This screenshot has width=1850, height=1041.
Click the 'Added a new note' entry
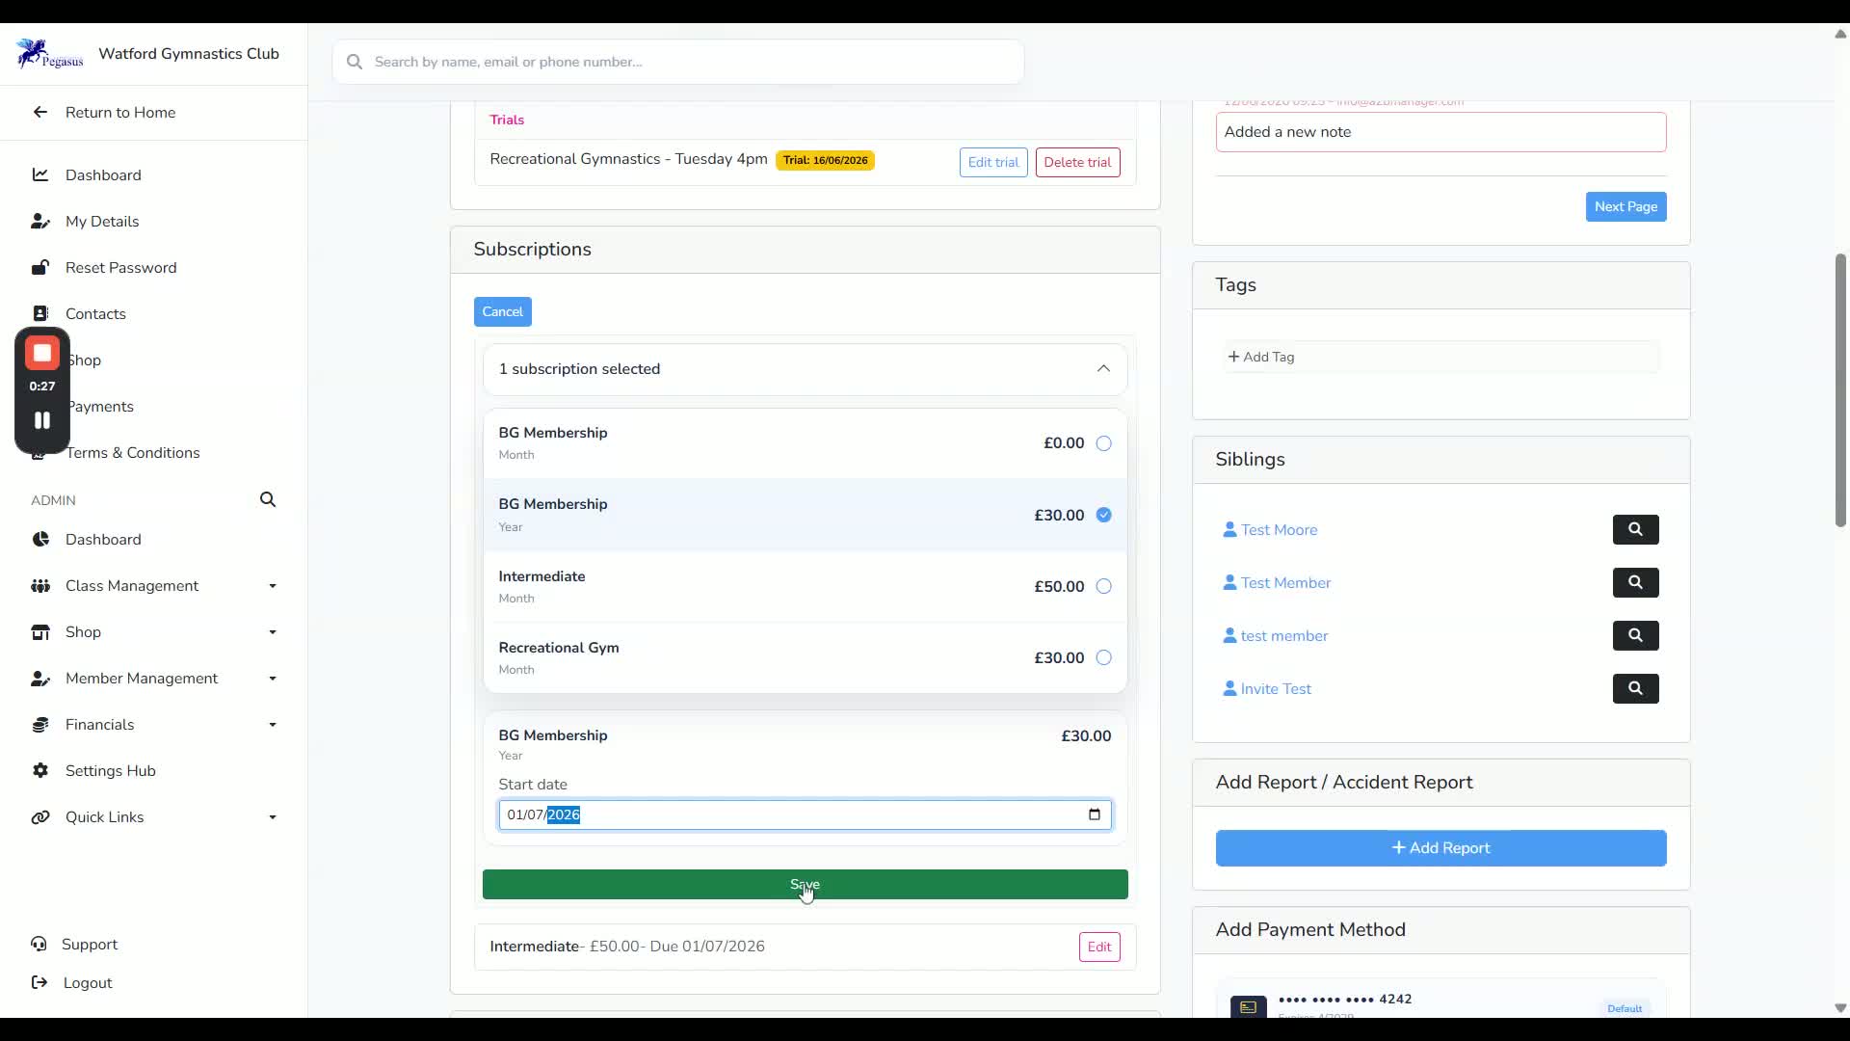tap(1440, 132)
